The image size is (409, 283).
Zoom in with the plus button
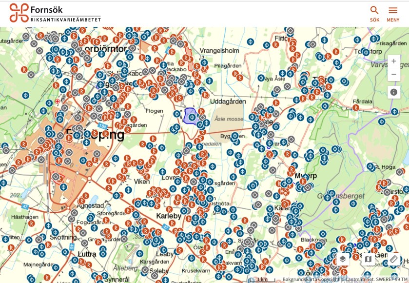click(394, 61)
